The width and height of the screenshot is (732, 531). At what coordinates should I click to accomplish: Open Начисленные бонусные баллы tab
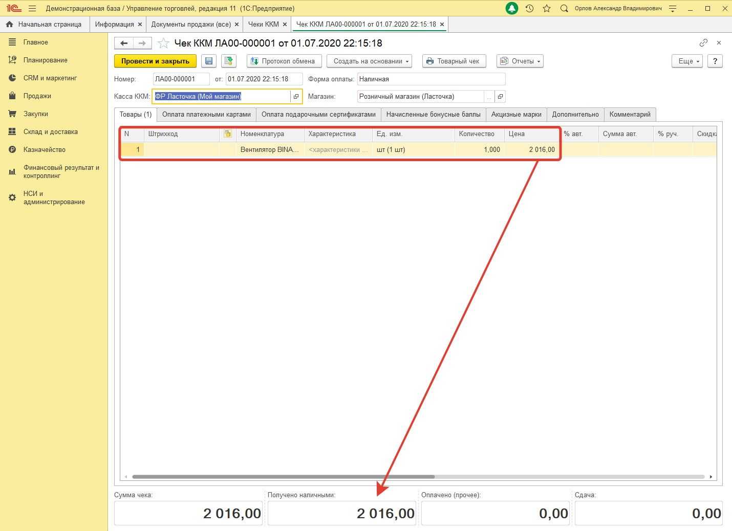(433, 114)
